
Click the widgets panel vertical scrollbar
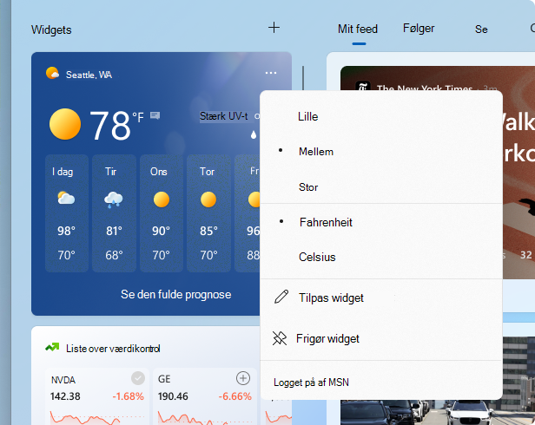303,78
